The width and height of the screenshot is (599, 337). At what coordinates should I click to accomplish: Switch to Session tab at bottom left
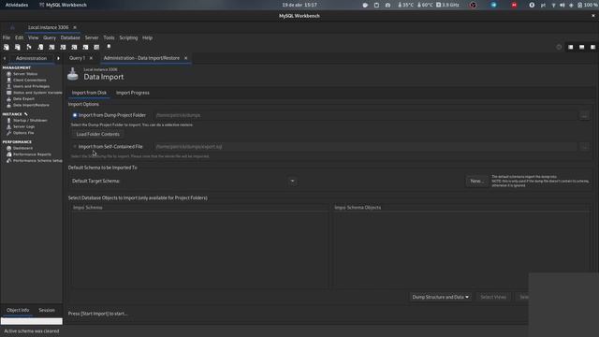tap(47, 310)
